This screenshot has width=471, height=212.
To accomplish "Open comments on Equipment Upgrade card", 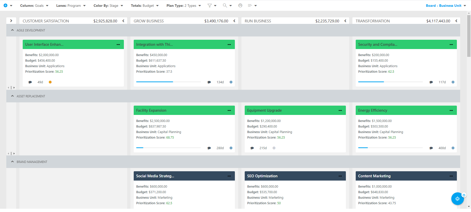I will pos(252,148).
